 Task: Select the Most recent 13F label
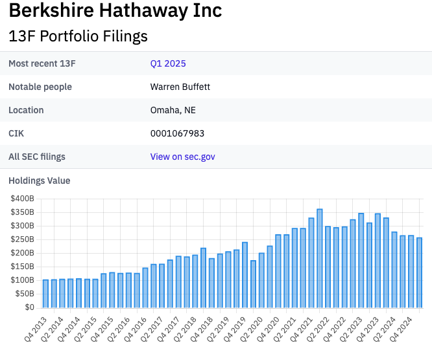click(42, 63)
